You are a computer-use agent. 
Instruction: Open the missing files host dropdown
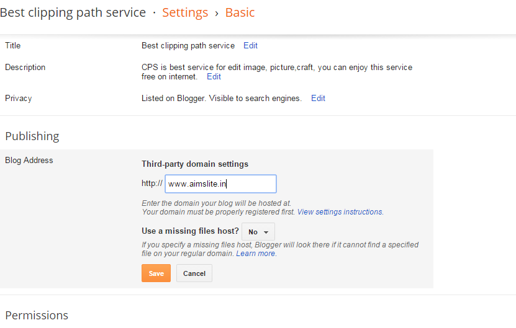point(258,232)
